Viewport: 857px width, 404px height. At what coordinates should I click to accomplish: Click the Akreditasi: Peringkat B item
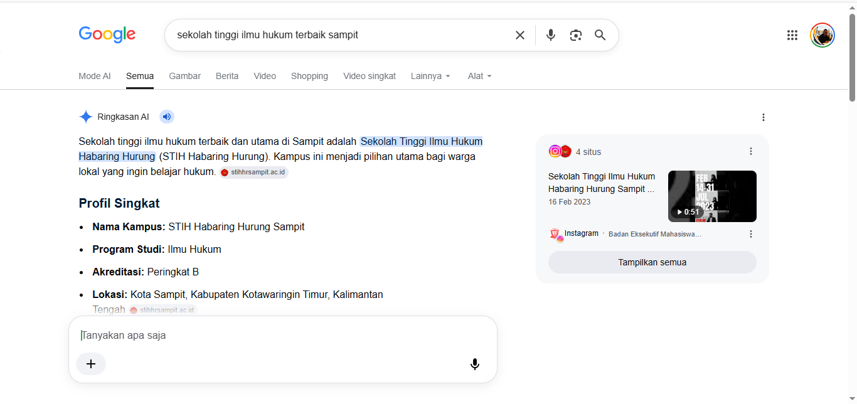(146, 272)
